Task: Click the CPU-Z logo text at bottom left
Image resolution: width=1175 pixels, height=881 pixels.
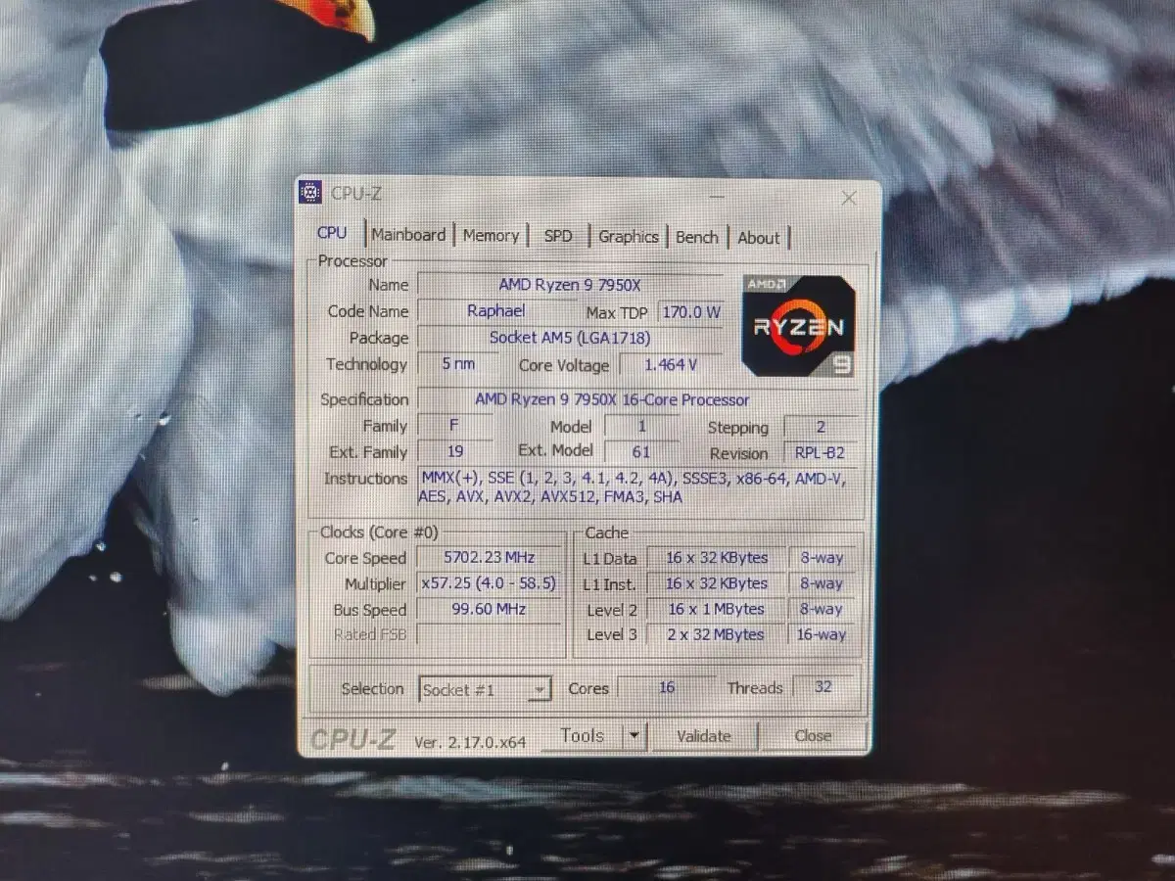Action: (x=353, y=740)
